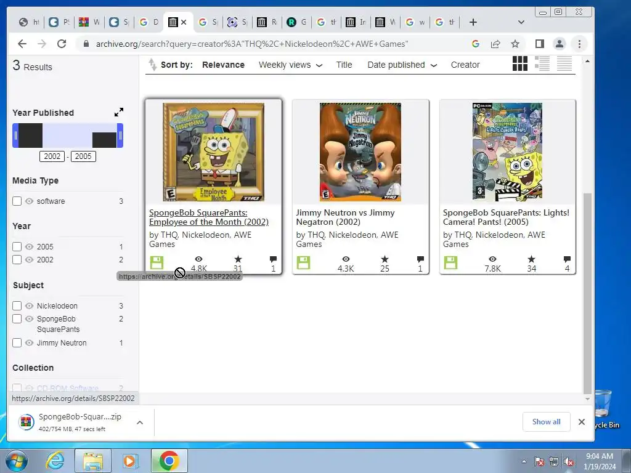Screen dimensions: 631x473
Task: Open the share page icon in address bar
Action: tap(495, 44)
